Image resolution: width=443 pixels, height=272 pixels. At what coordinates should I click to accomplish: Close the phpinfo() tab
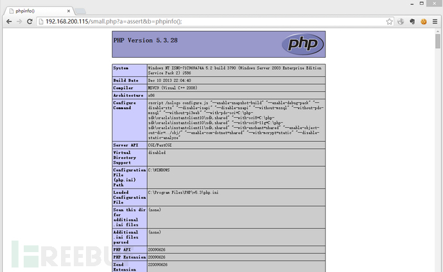click(x=68, y=11)
